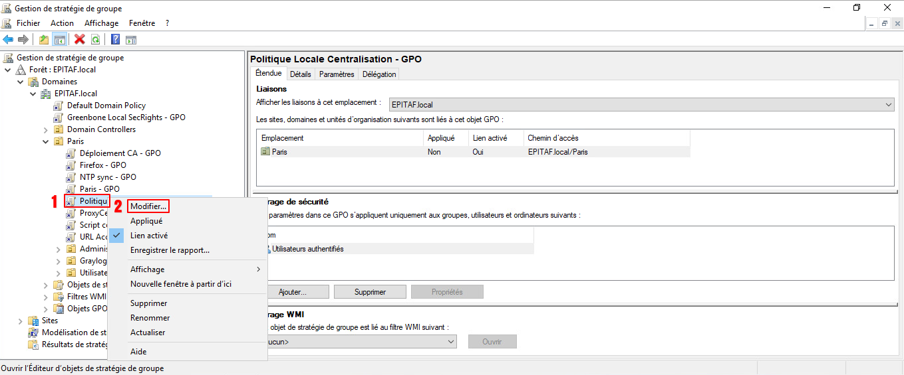Toggle the Appliqué context menu option
This screenshot has width=904, height=375.
(x=146, y=221)
